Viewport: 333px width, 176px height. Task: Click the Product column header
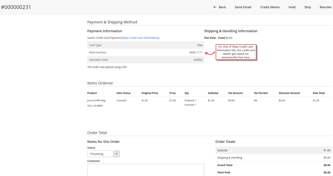point(92,93)
